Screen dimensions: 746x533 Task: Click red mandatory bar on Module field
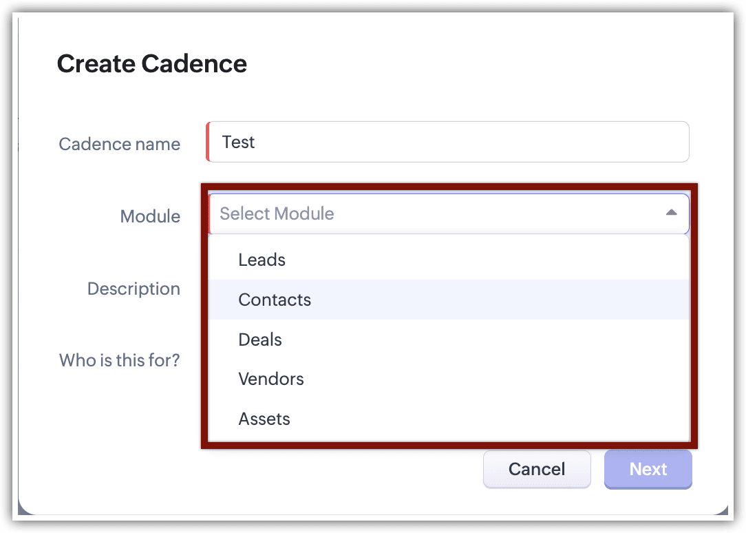pos(209,213)
